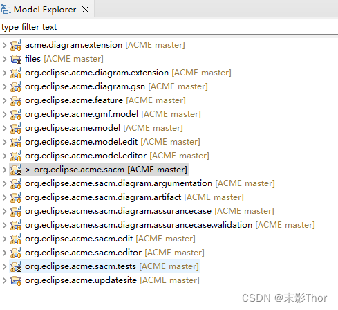Select org.eclipse.acme.model.edit label
338x310 pixels.
(113, 142)
